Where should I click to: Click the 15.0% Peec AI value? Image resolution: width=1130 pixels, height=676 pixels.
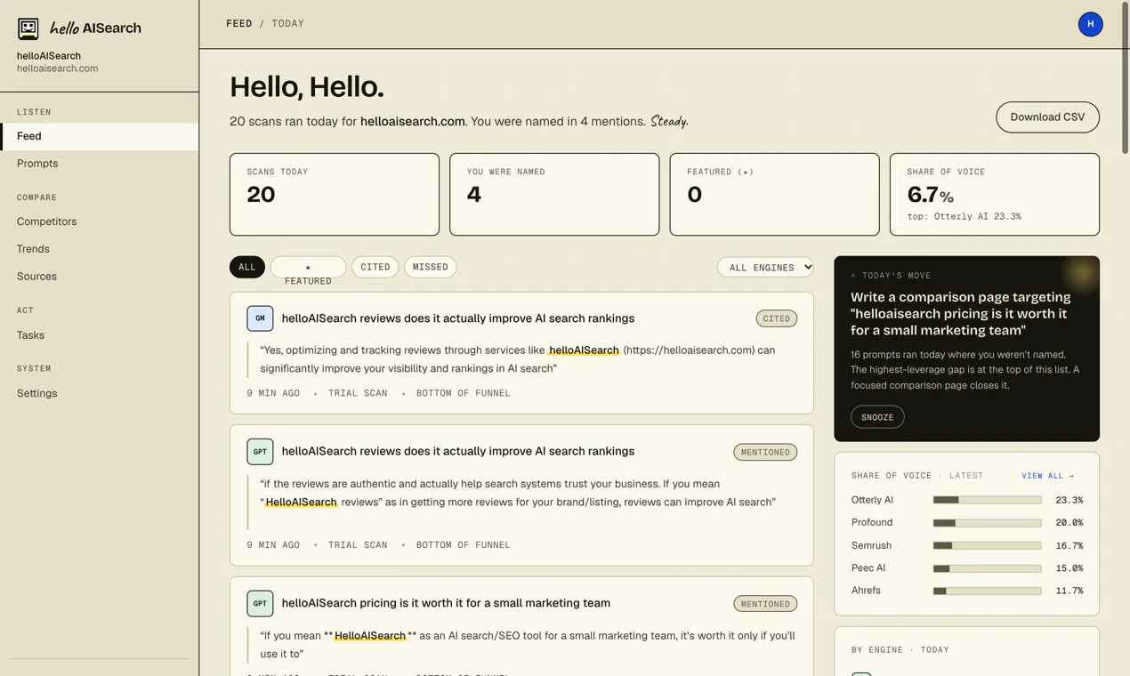click(1069, 568)
